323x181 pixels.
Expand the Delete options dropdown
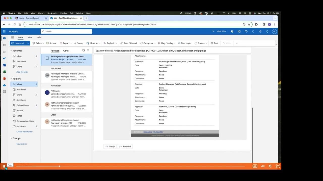43,43
